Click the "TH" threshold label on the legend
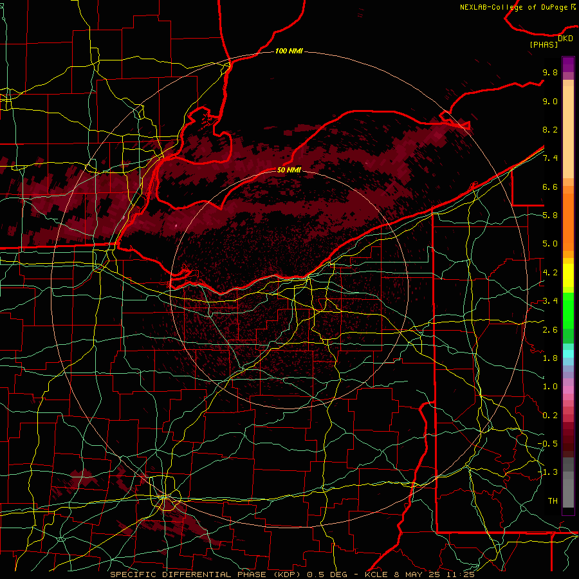Image resolution: width=579 pixels, height=579 pixels. (x=553, y=501)
